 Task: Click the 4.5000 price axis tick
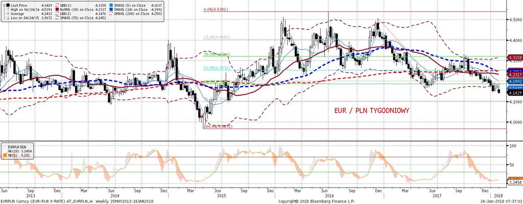coord(515,20)
